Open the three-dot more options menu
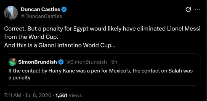 click(198, 9)
